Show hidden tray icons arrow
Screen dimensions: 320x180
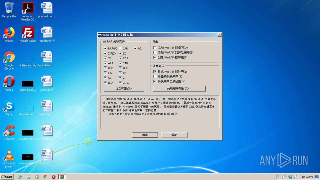coord(279,177)
